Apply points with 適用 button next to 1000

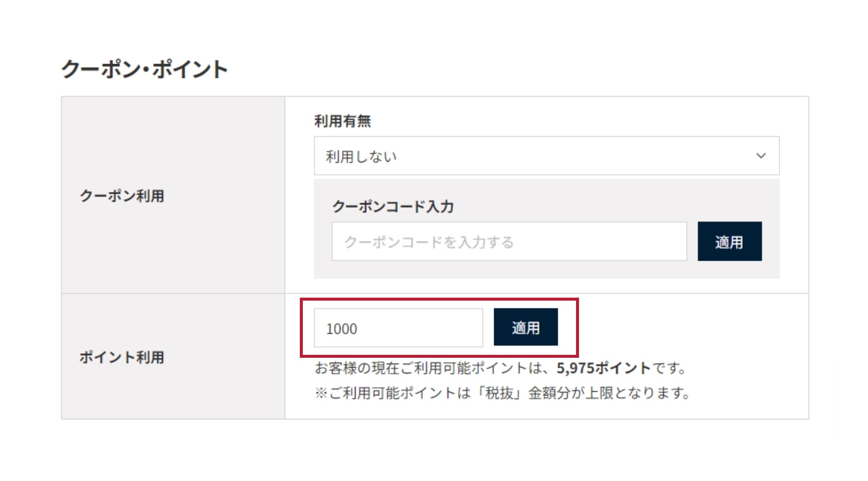pyautogui.click(x=526, y=327)
